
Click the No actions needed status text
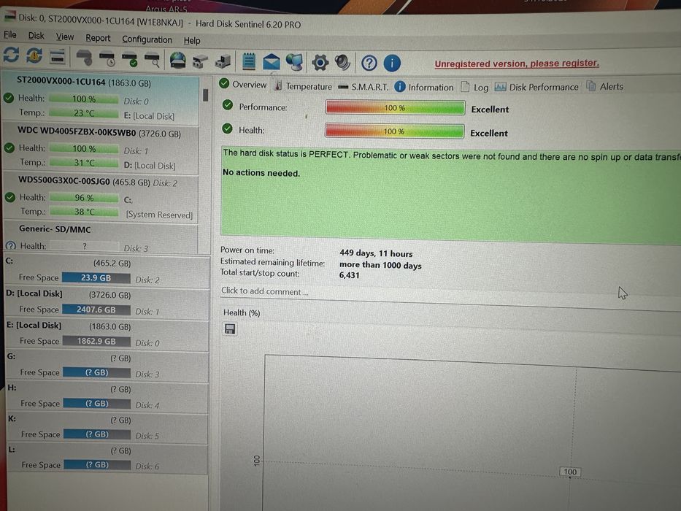coord(261,173)
